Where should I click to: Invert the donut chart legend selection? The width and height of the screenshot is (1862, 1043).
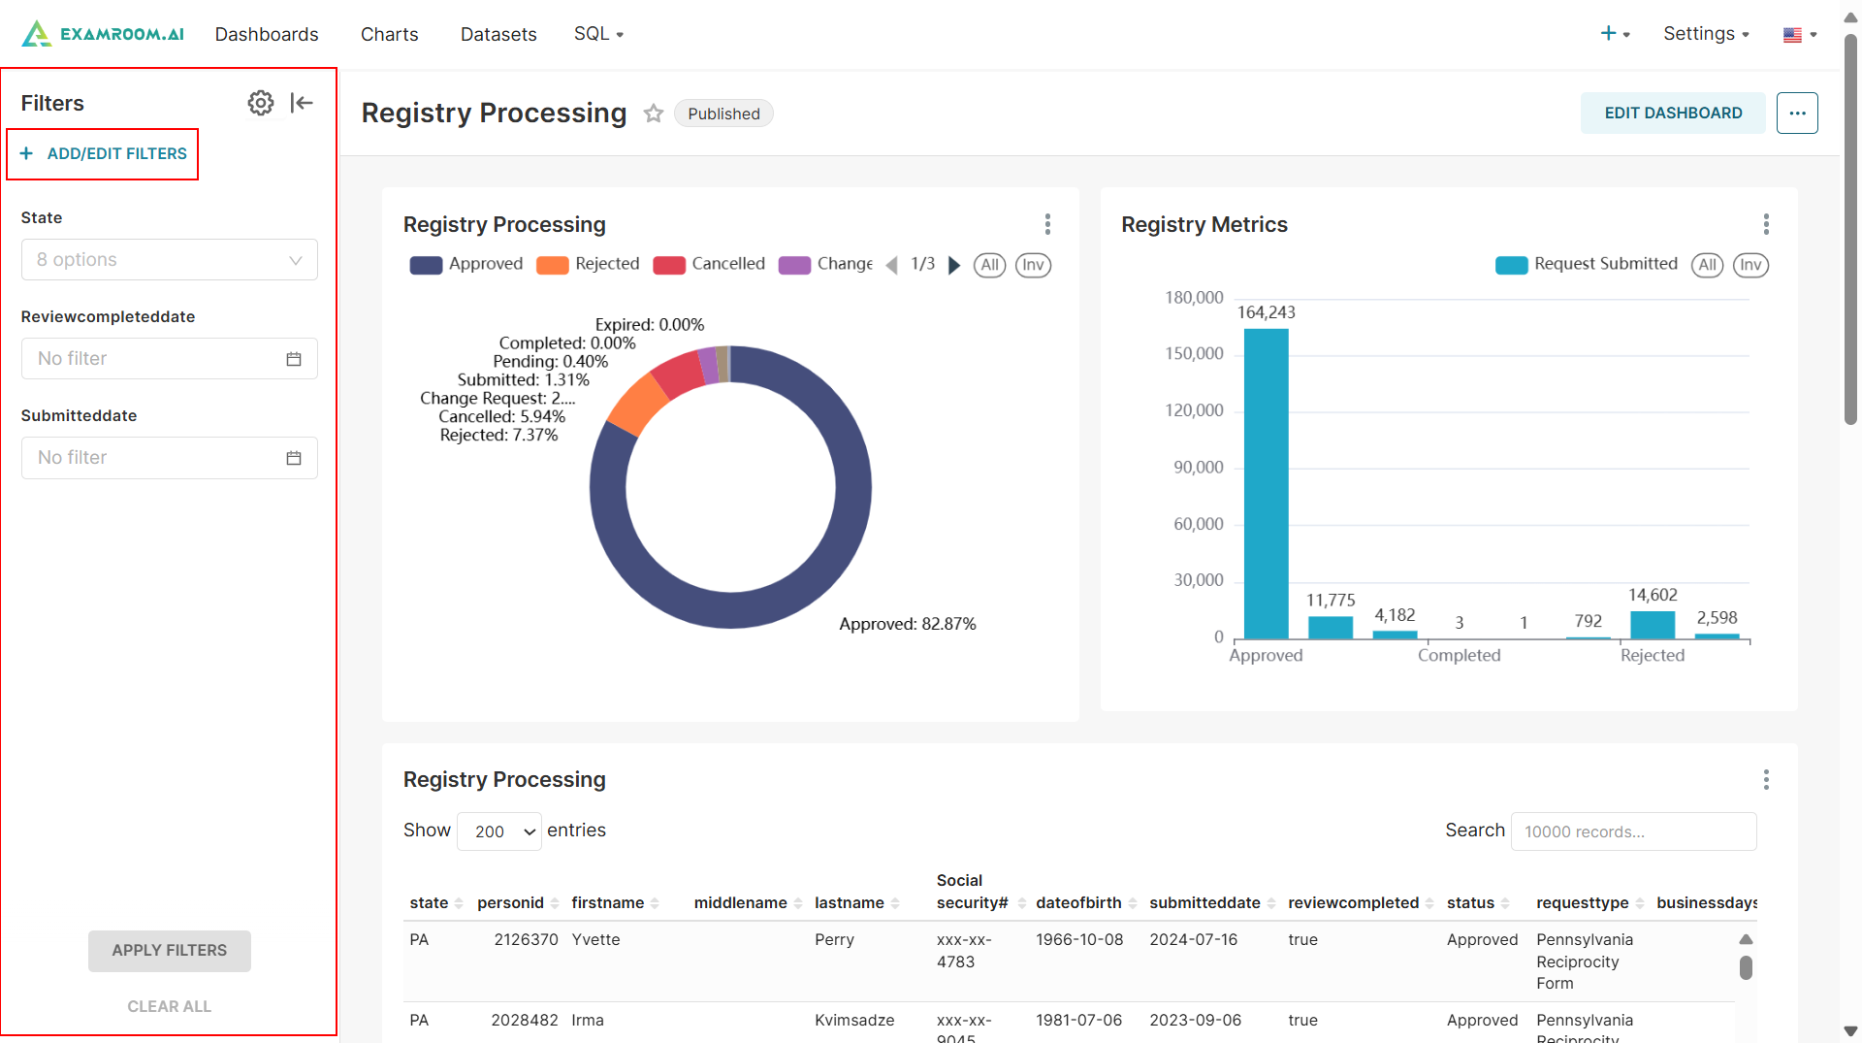1032,265
